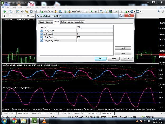Click the Load button
This screenshot has height=124, width=165.
coord(123,48)
